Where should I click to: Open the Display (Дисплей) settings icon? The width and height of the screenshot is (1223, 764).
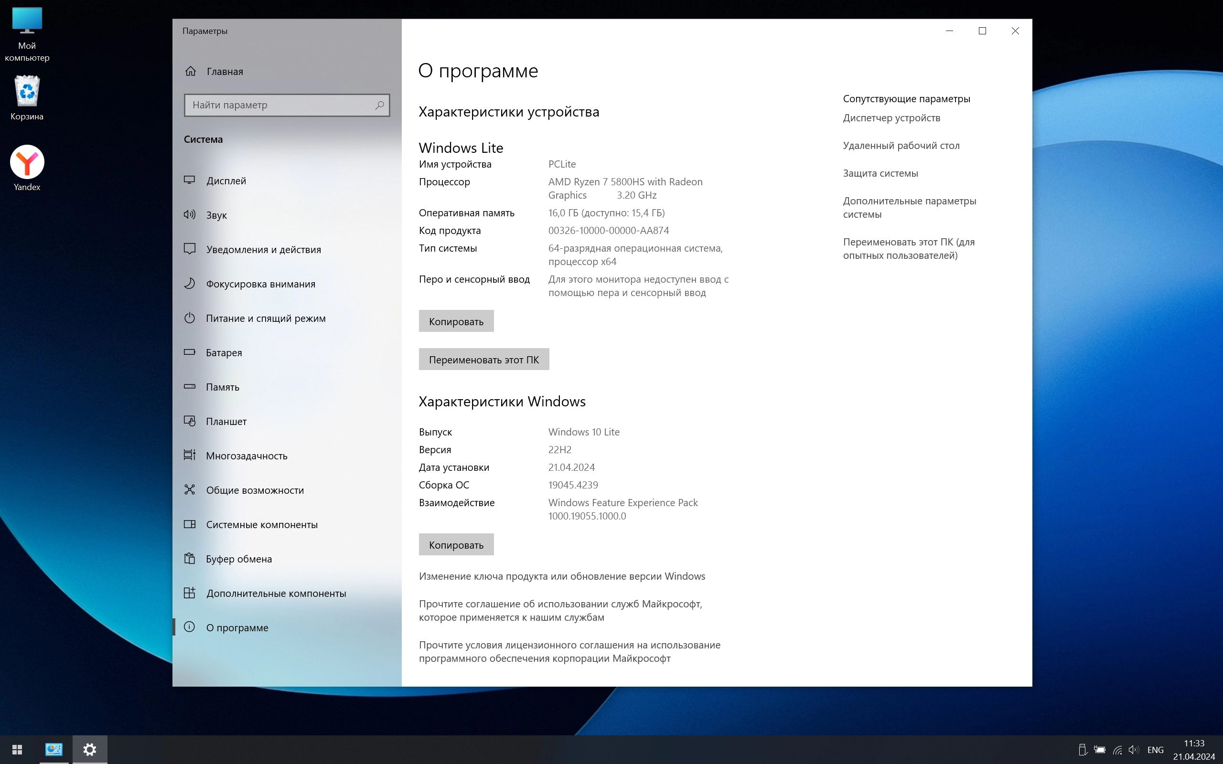(x=190, y=180)
